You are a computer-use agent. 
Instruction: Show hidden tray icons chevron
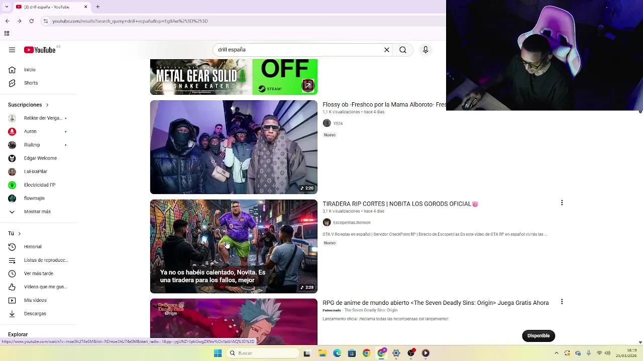pyautogui.click(x=556, y=353)
